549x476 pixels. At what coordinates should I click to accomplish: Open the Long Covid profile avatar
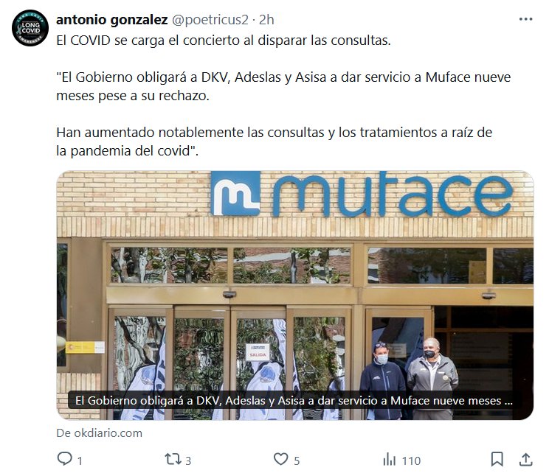point(30,28)
